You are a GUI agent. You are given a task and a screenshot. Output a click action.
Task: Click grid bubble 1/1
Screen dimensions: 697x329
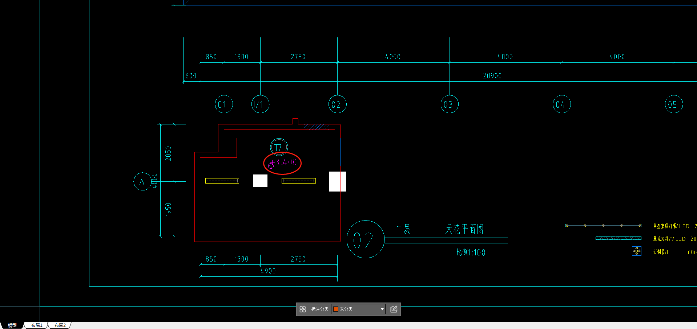(x=260, y=104)
